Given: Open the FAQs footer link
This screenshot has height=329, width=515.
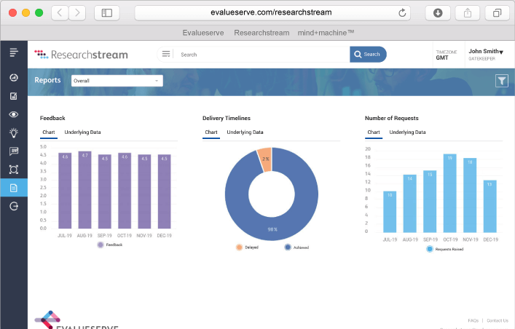Looking at the screenshot, I should (473, 320).
